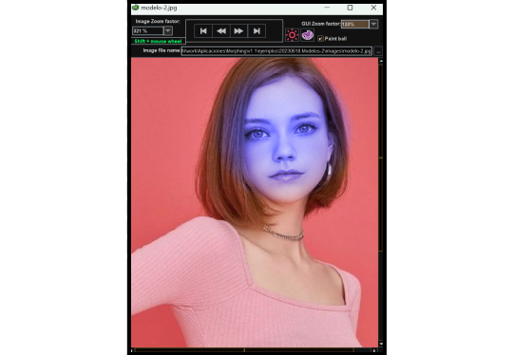Jump to the last image button
513x355 pixels.
[x=256, y=31]
